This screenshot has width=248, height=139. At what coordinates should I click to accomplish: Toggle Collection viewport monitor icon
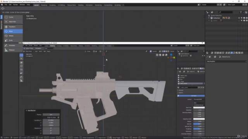click(244, 18)
